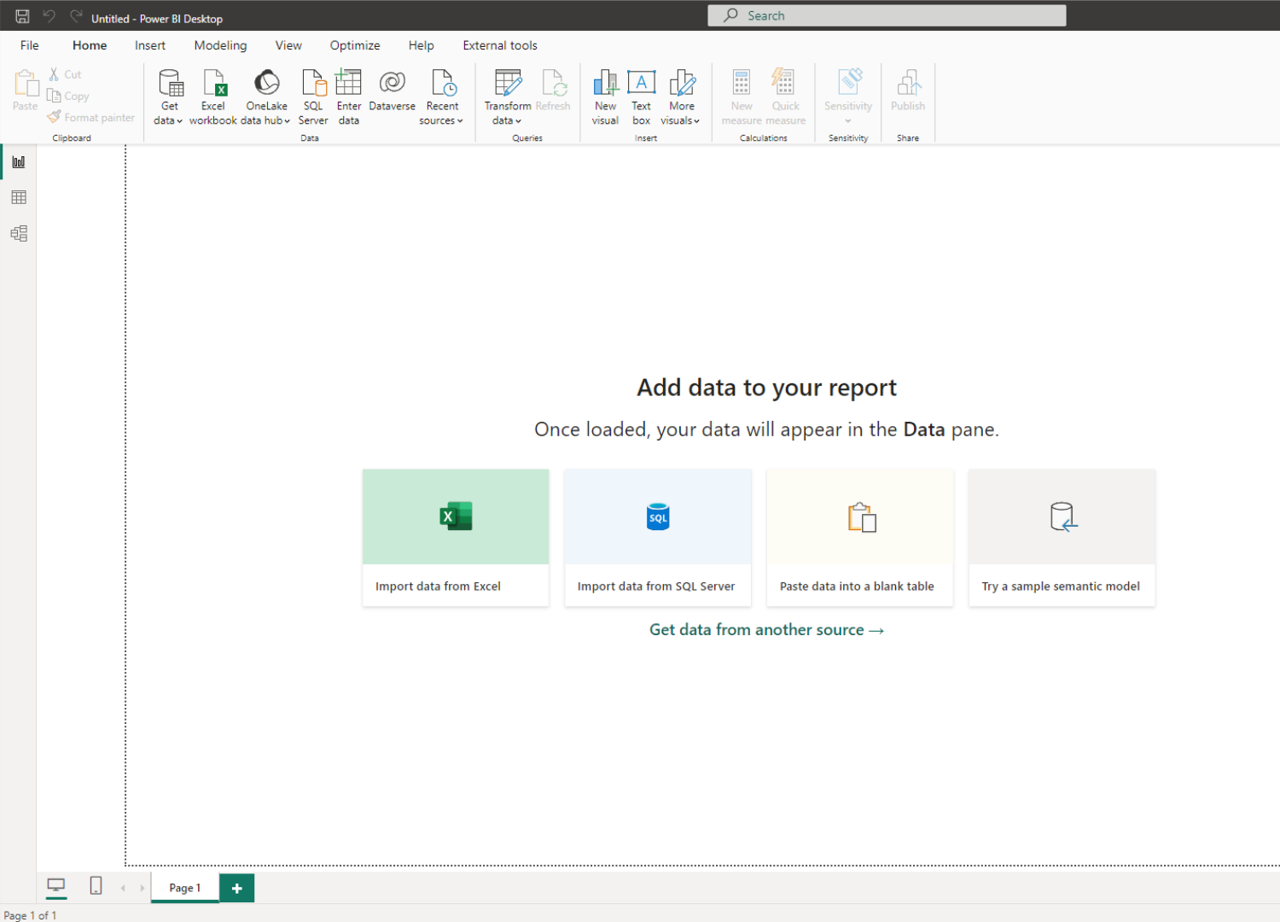Click Import data from Excel card
1280x922 pixels.
(x=456, y=538)
